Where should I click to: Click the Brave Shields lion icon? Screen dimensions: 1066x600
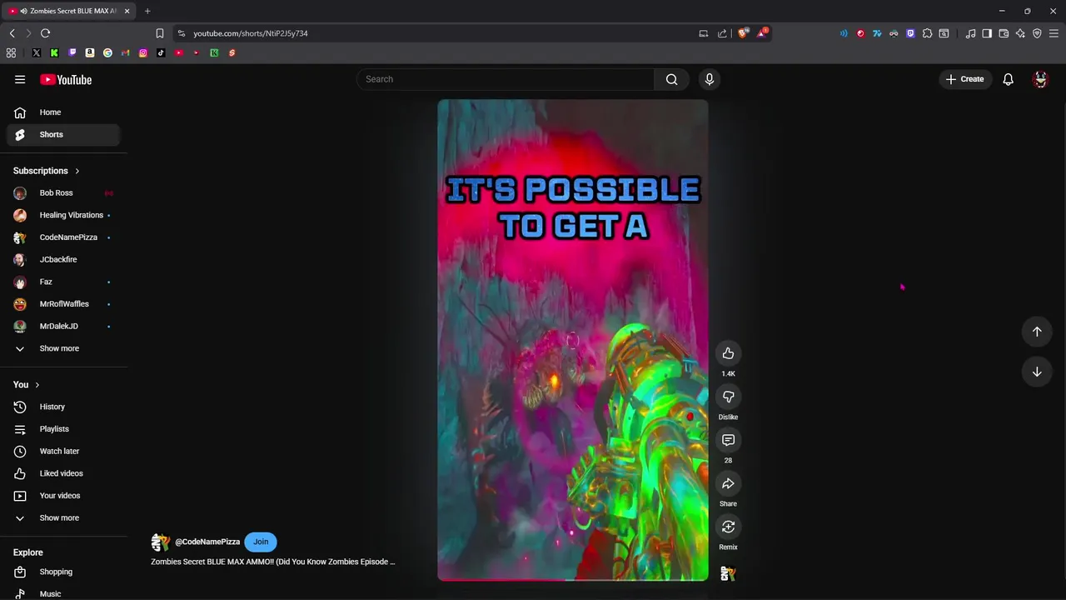(x=743, y=33)
